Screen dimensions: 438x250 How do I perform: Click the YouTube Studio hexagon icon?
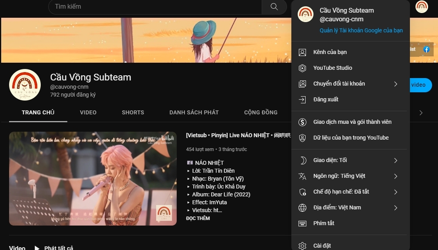pos(302,68)
